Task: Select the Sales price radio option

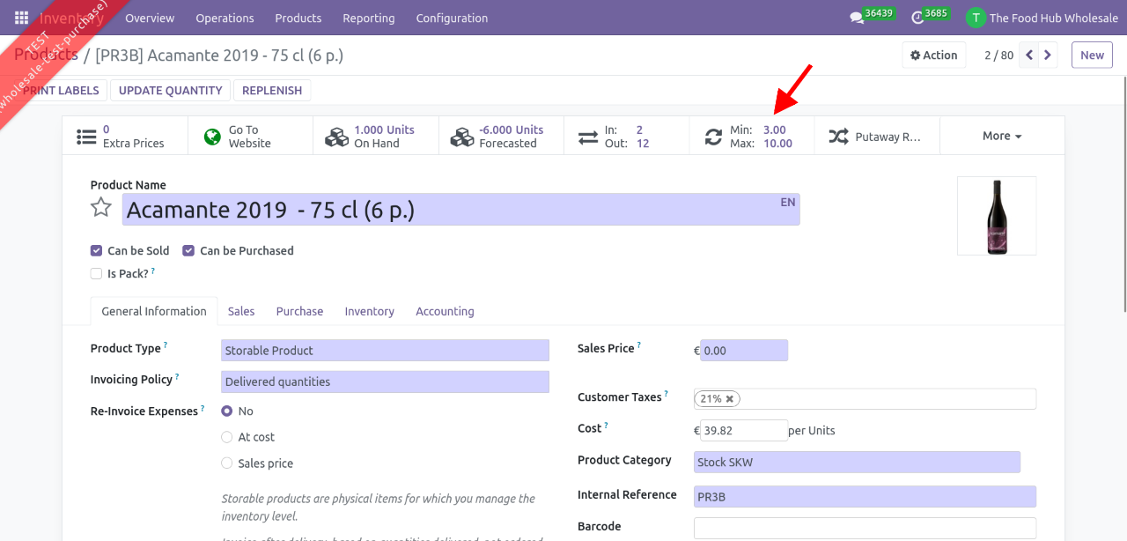Action: tap(227, 463)
